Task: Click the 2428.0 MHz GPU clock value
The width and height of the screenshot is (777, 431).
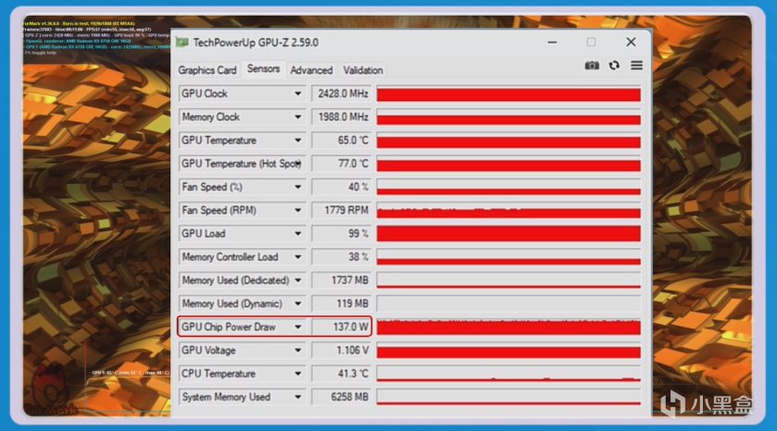Action: point(342,93)
